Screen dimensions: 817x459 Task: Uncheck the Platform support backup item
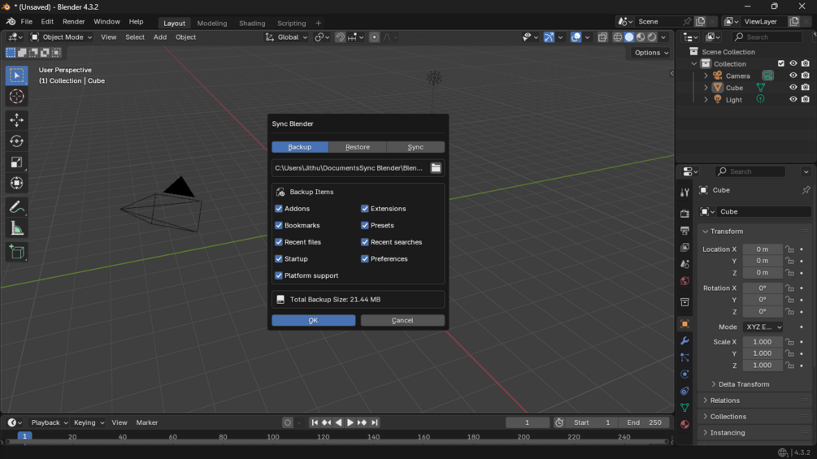tap(279, 275)
